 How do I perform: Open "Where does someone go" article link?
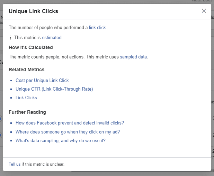(68, 132)
